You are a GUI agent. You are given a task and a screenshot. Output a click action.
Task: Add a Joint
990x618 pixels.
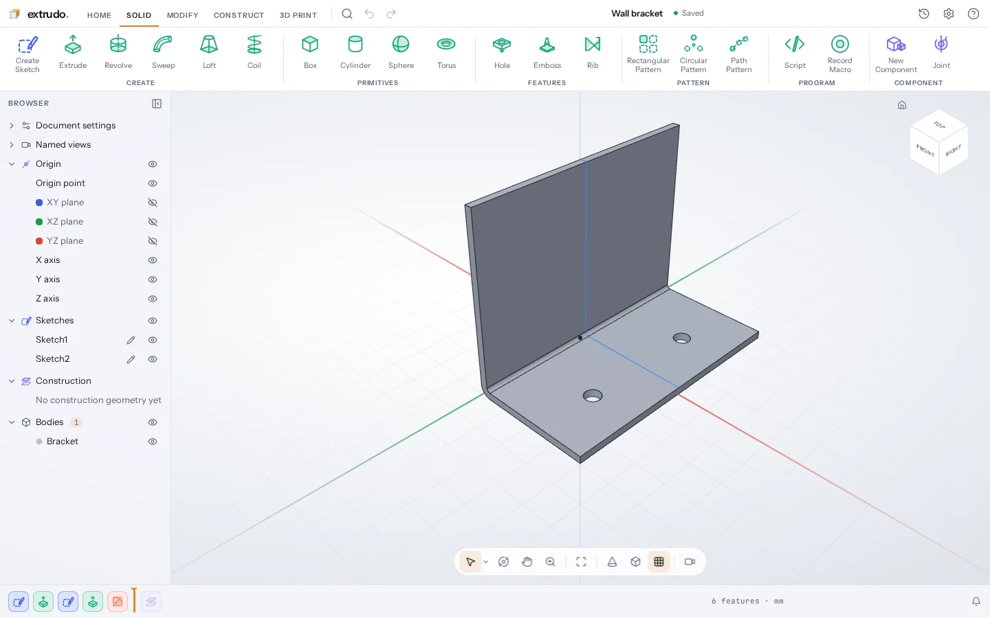tap(941, 52)
